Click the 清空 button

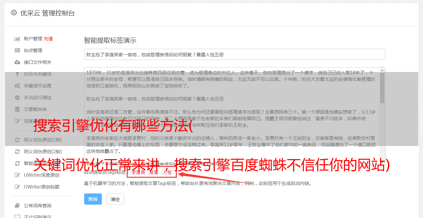click(x=115, y=199)
